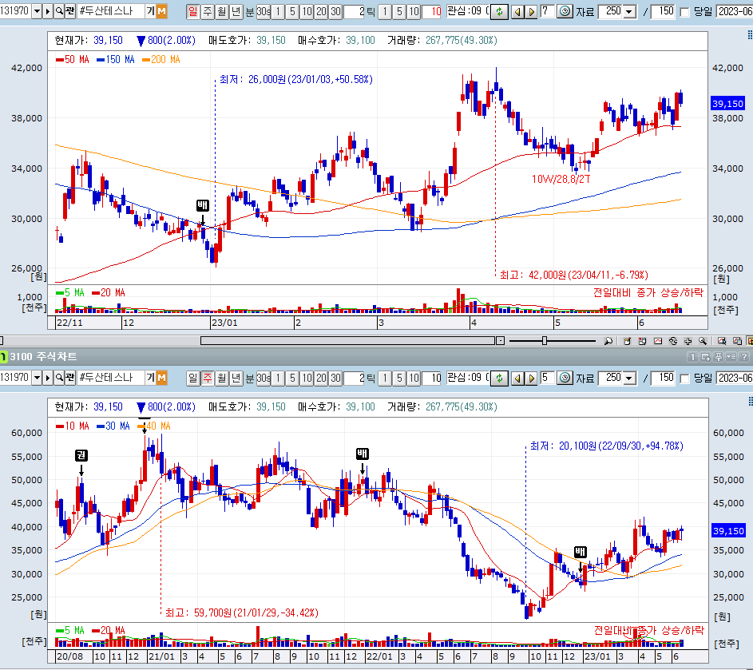Screen dimensions: 753x670
Task: Adjust chart zoom slider handle
Action: [544, 340]
